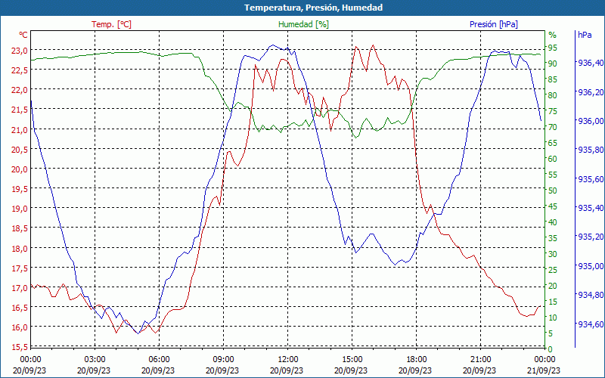The height and width of the screenshot is (378, 605).
Task: Pick humidity axis value 50
Action: pos(553,191)
